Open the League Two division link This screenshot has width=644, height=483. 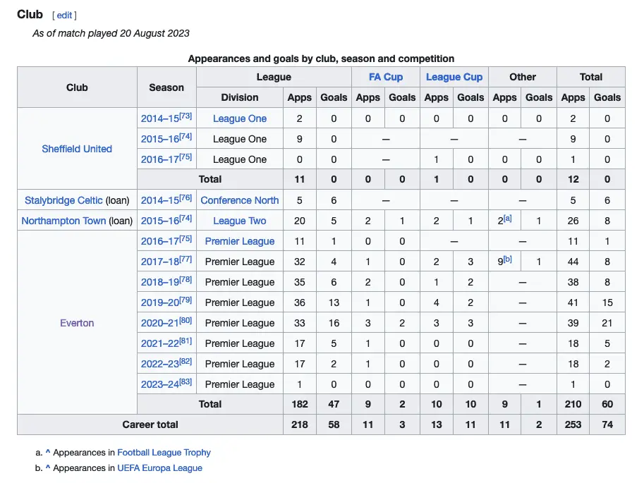(239, 221)
